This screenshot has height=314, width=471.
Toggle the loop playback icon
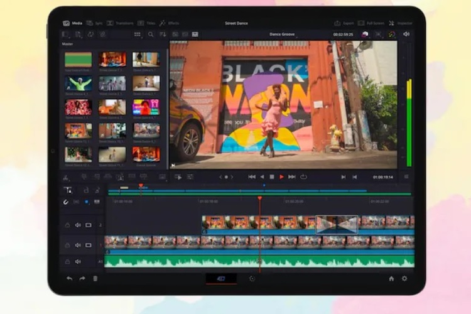(x=304, y=177)
